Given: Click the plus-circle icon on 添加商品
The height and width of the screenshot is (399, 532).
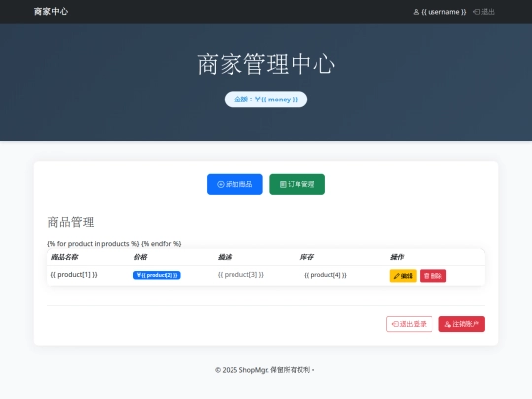Looking at the screenshot, I should (221, 184).
